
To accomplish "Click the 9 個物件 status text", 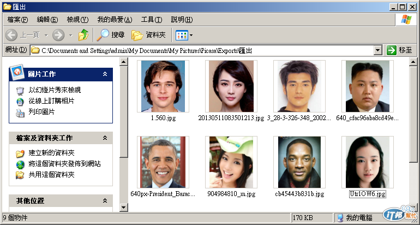I will [15, 217].
